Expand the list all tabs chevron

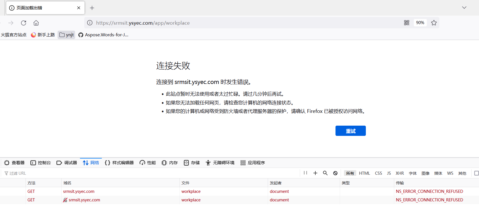coord(464,8)
